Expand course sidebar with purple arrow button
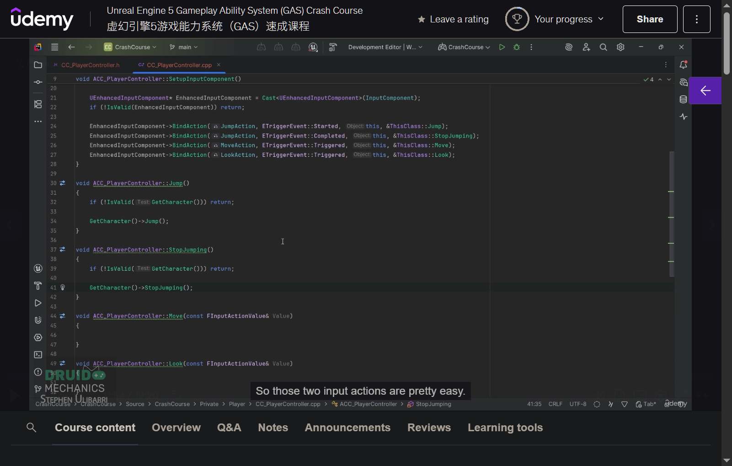This screenshot has width=732, height=466. [705, 91]
